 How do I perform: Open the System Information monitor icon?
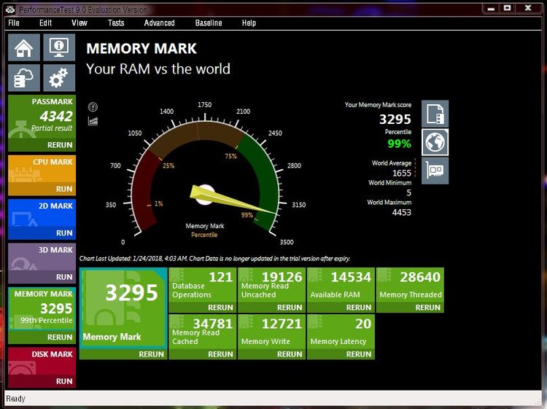59,47
